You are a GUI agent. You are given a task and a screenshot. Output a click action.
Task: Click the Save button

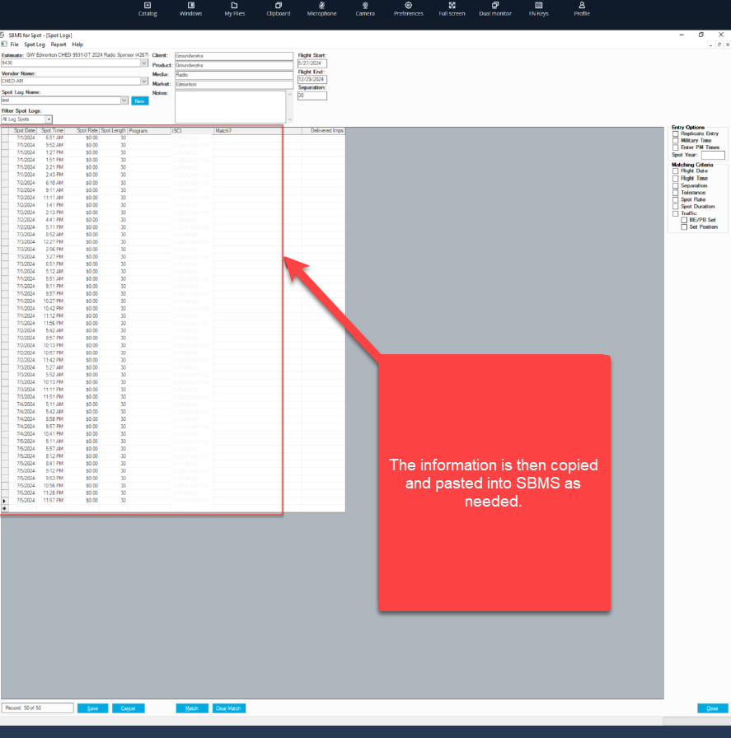[x=93, y=708]
